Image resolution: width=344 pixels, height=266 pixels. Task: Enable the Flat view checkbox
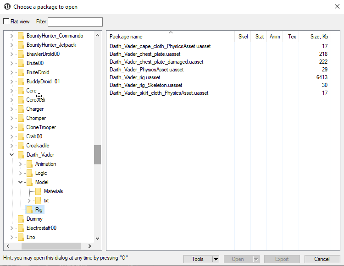click(6, 22)
